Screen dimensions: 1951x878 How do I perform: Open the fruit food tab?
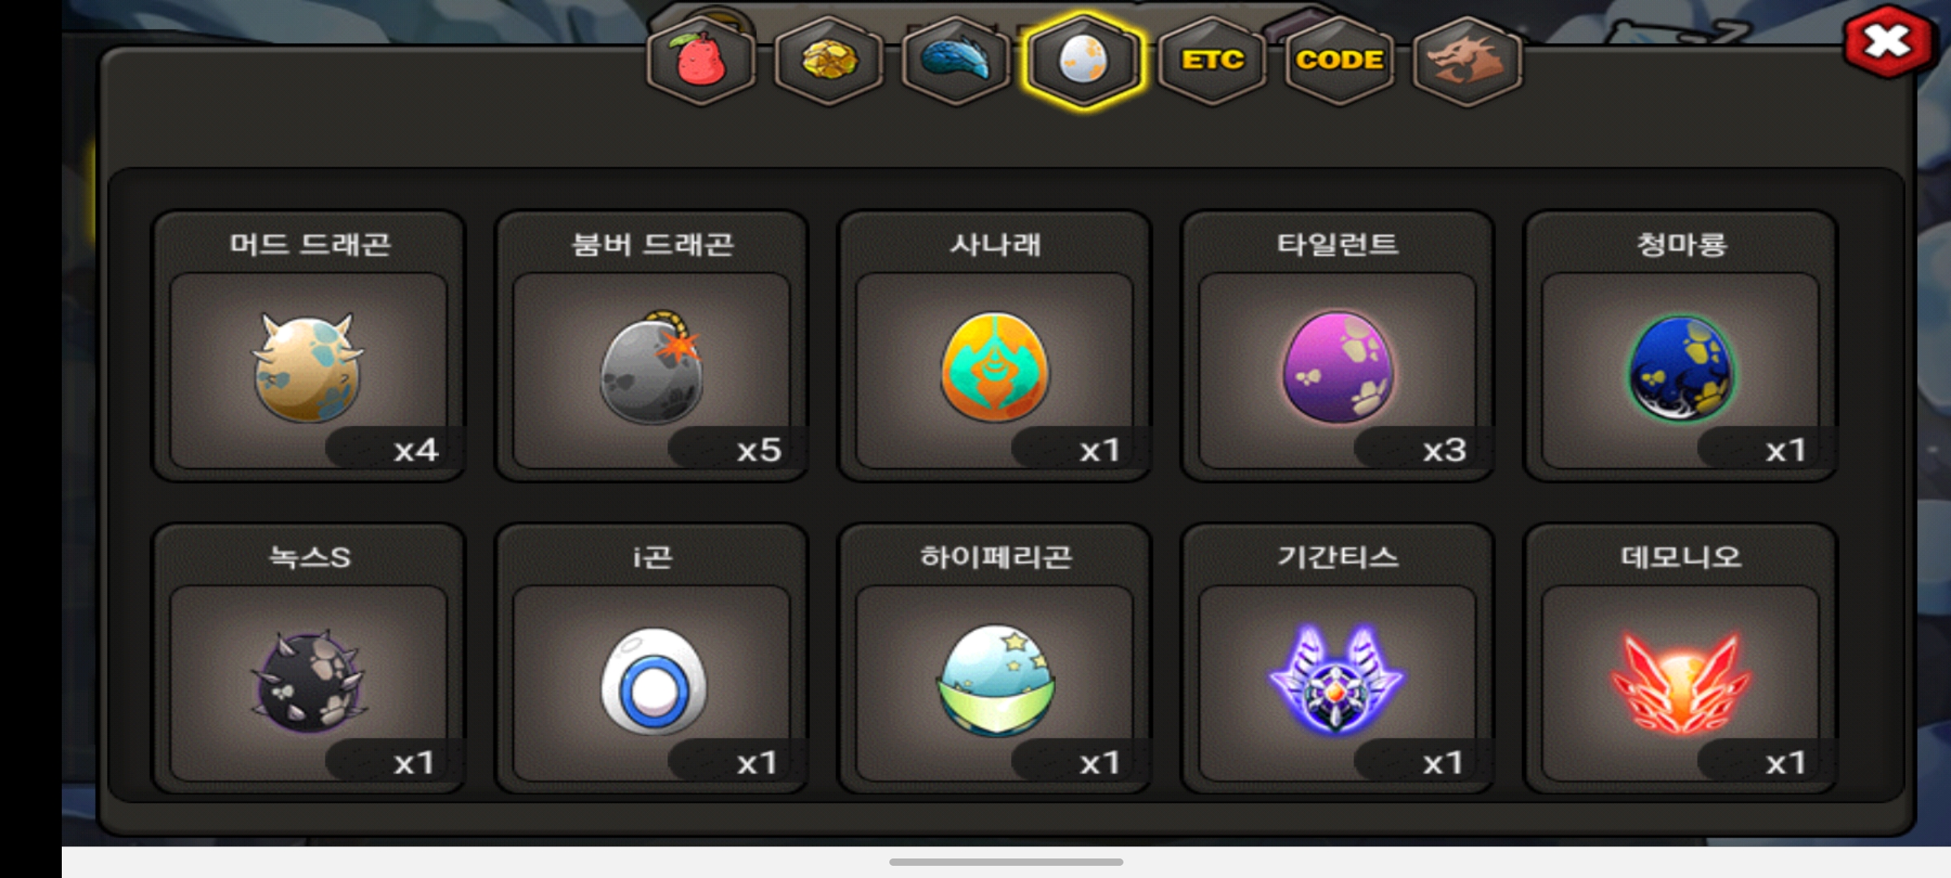(x=701, y=61)
